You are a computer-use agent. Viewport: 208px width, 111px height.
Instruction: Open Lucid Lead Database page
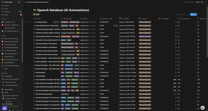pyautogui.click(x=11, y=85)
